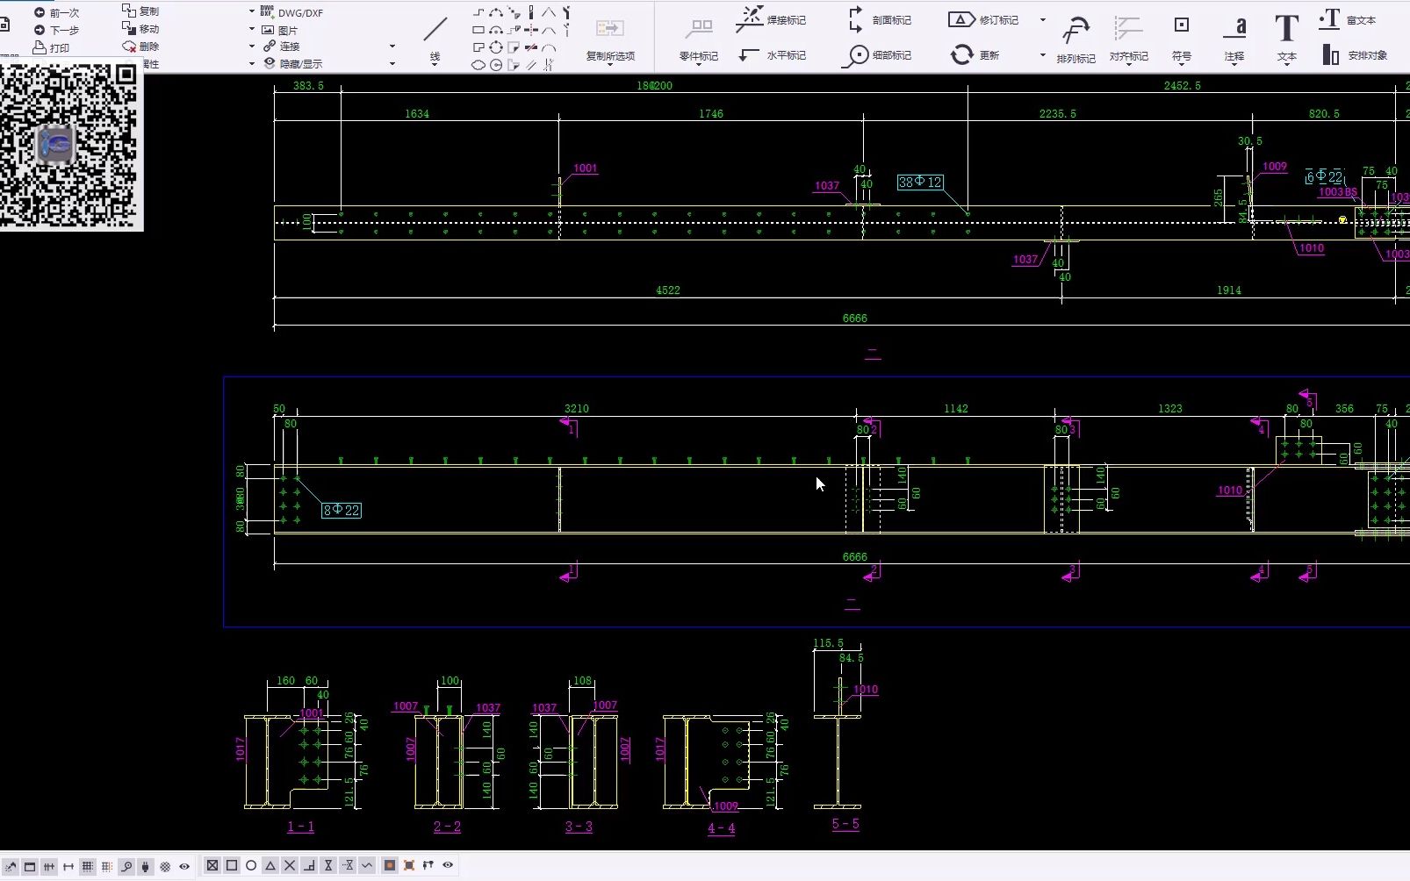The image size is (1410, 881).
Task: Expand the DWG/DXF dropdown arrow
Action: click(252, 11)
